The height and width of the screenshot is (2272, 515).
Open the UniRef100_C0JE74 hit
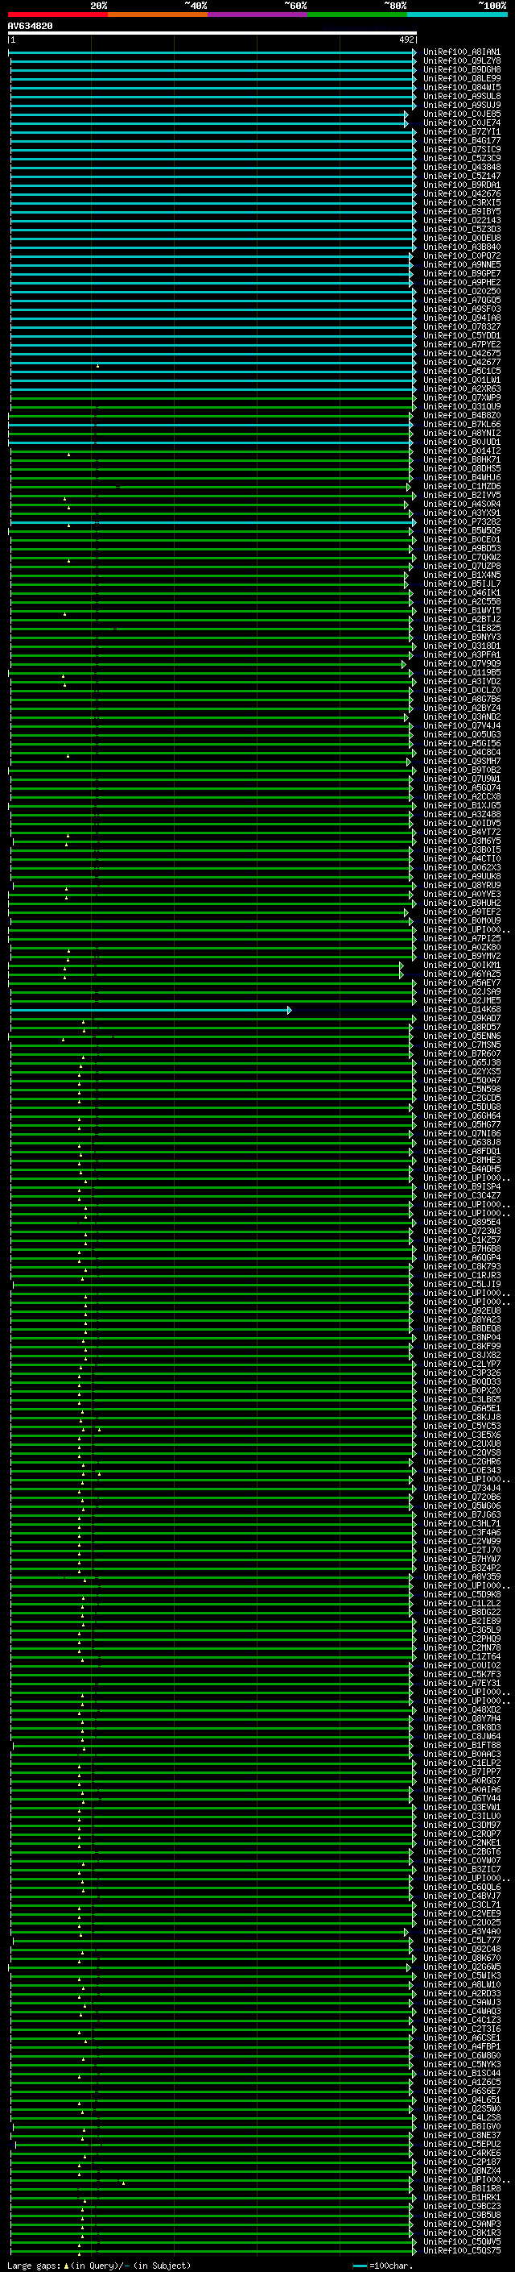pos(462,123)
